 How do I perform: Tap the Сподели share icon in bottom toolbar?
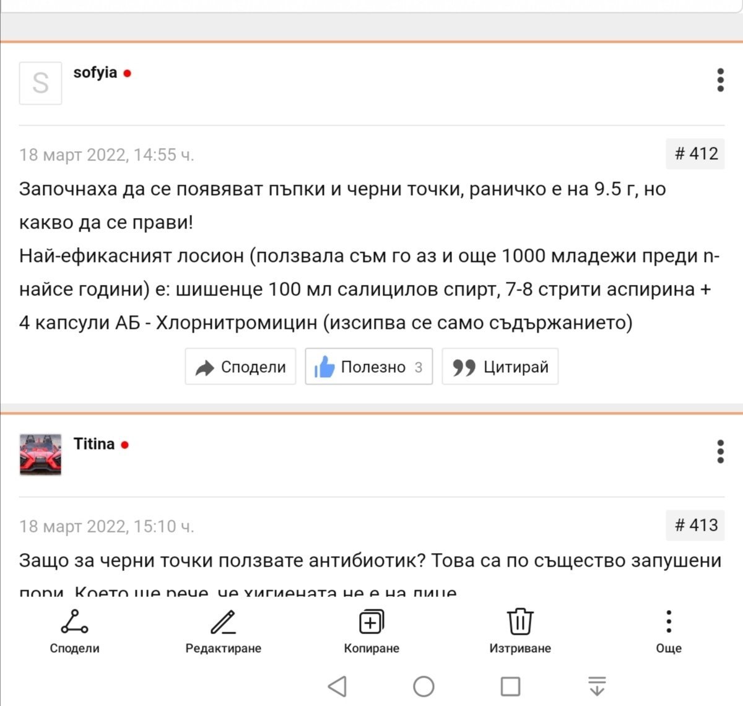[74, 622]
